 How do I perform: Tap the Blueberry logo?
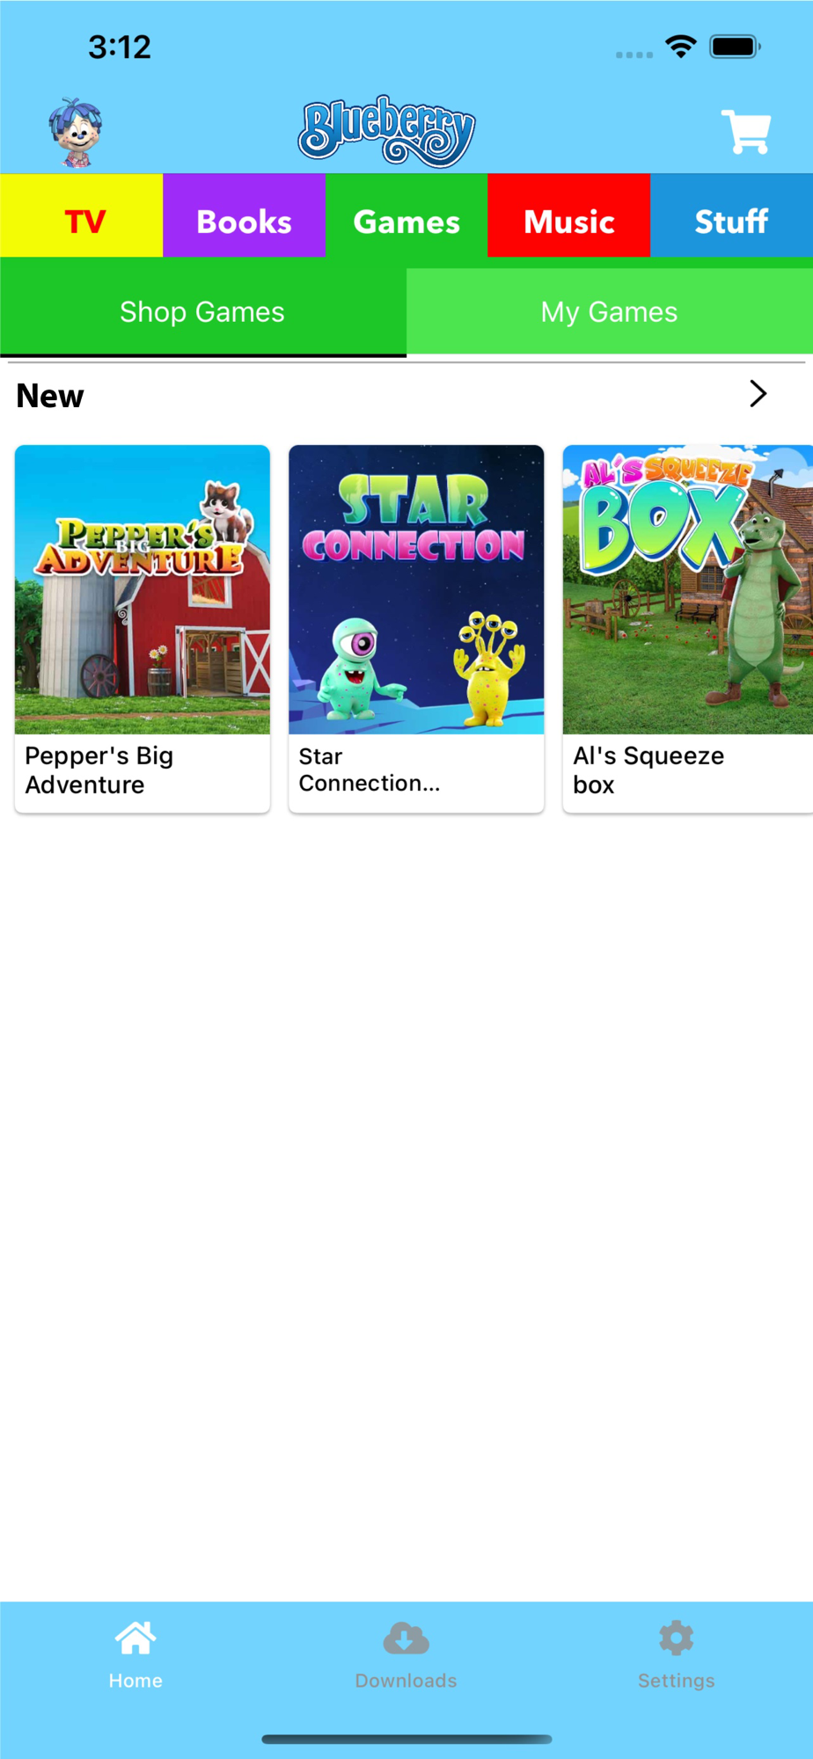point(387,131)
